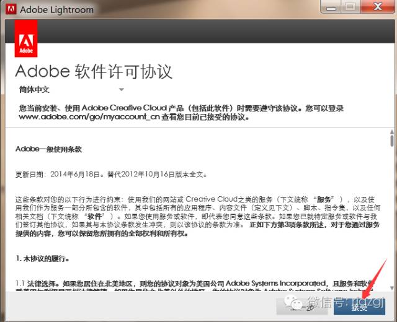Click the language dropdown arrow
This screenshot has height=322, width=397.
[x=122, y=89]
